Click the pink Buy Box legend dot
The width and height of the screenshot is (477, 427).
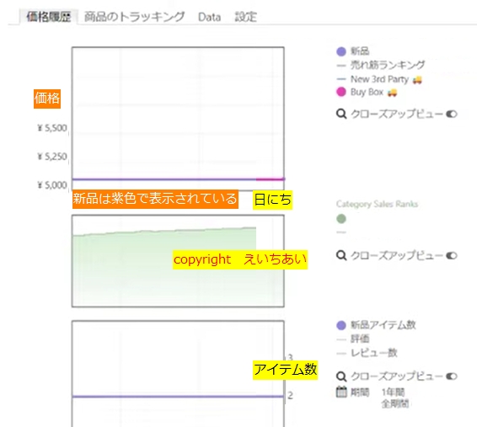pyautogui.click(x=341, y=92)
